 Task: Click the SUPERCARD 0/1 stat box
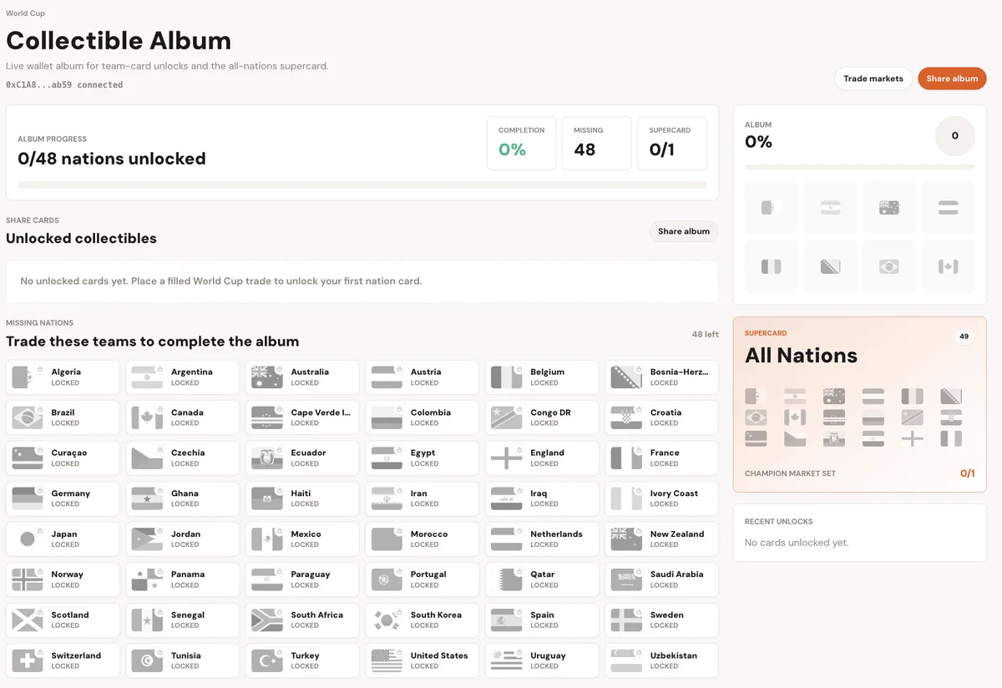point(671,143)
